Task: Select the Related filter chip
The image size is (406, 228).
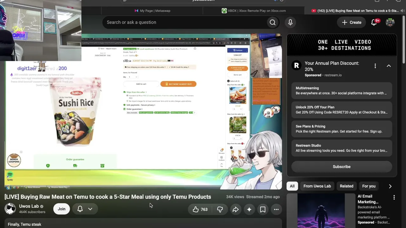Action: [347, 186]
